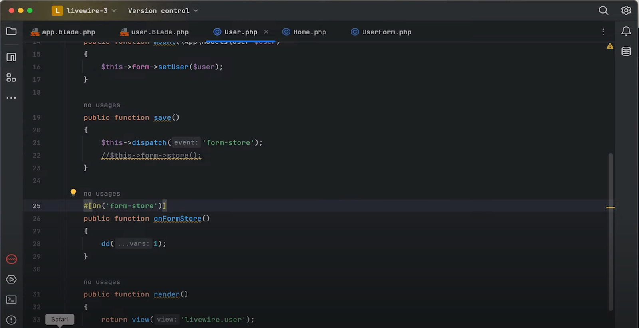Open the livewire-3 project dropdown
This screenshot has width=639, height=328.
tap(91, 11)
